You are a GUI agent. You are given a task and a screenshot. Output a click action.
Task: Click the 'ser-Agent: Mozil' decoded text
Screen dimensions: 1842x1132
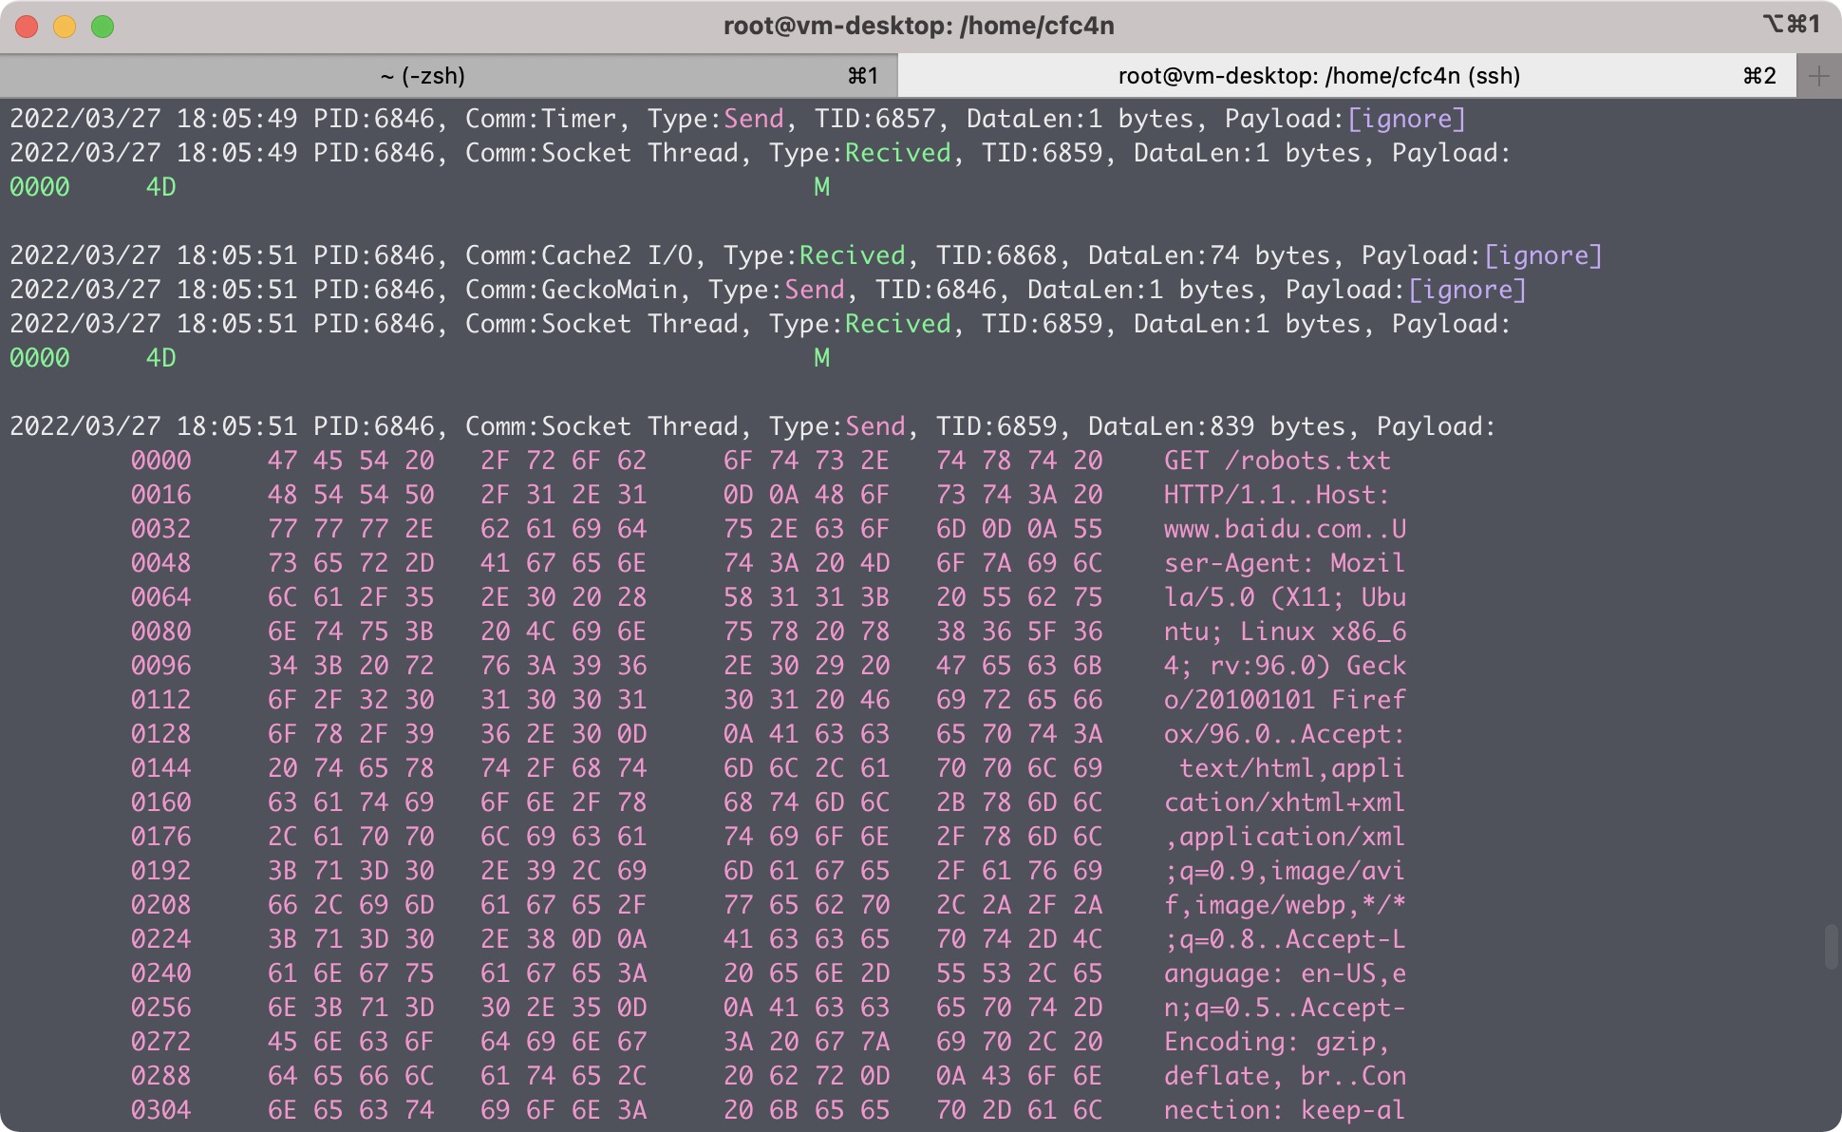tap(1285, 563)
